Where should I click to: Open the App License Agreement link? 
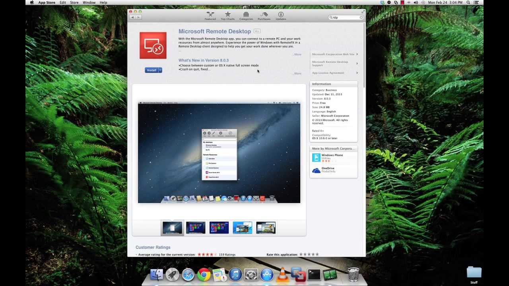point(334,73)
